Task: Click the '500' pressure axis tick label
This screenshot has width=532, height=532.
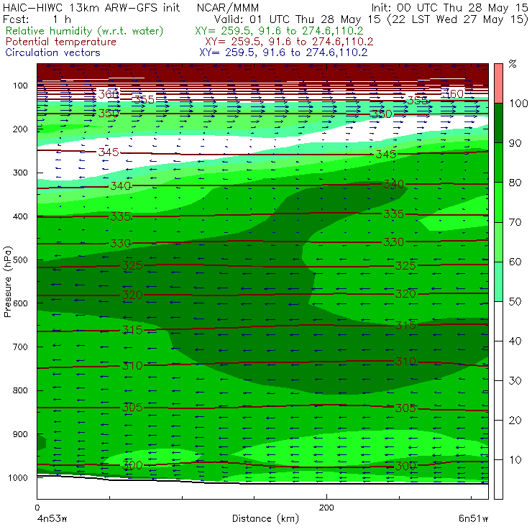Action: click(20, 260)
